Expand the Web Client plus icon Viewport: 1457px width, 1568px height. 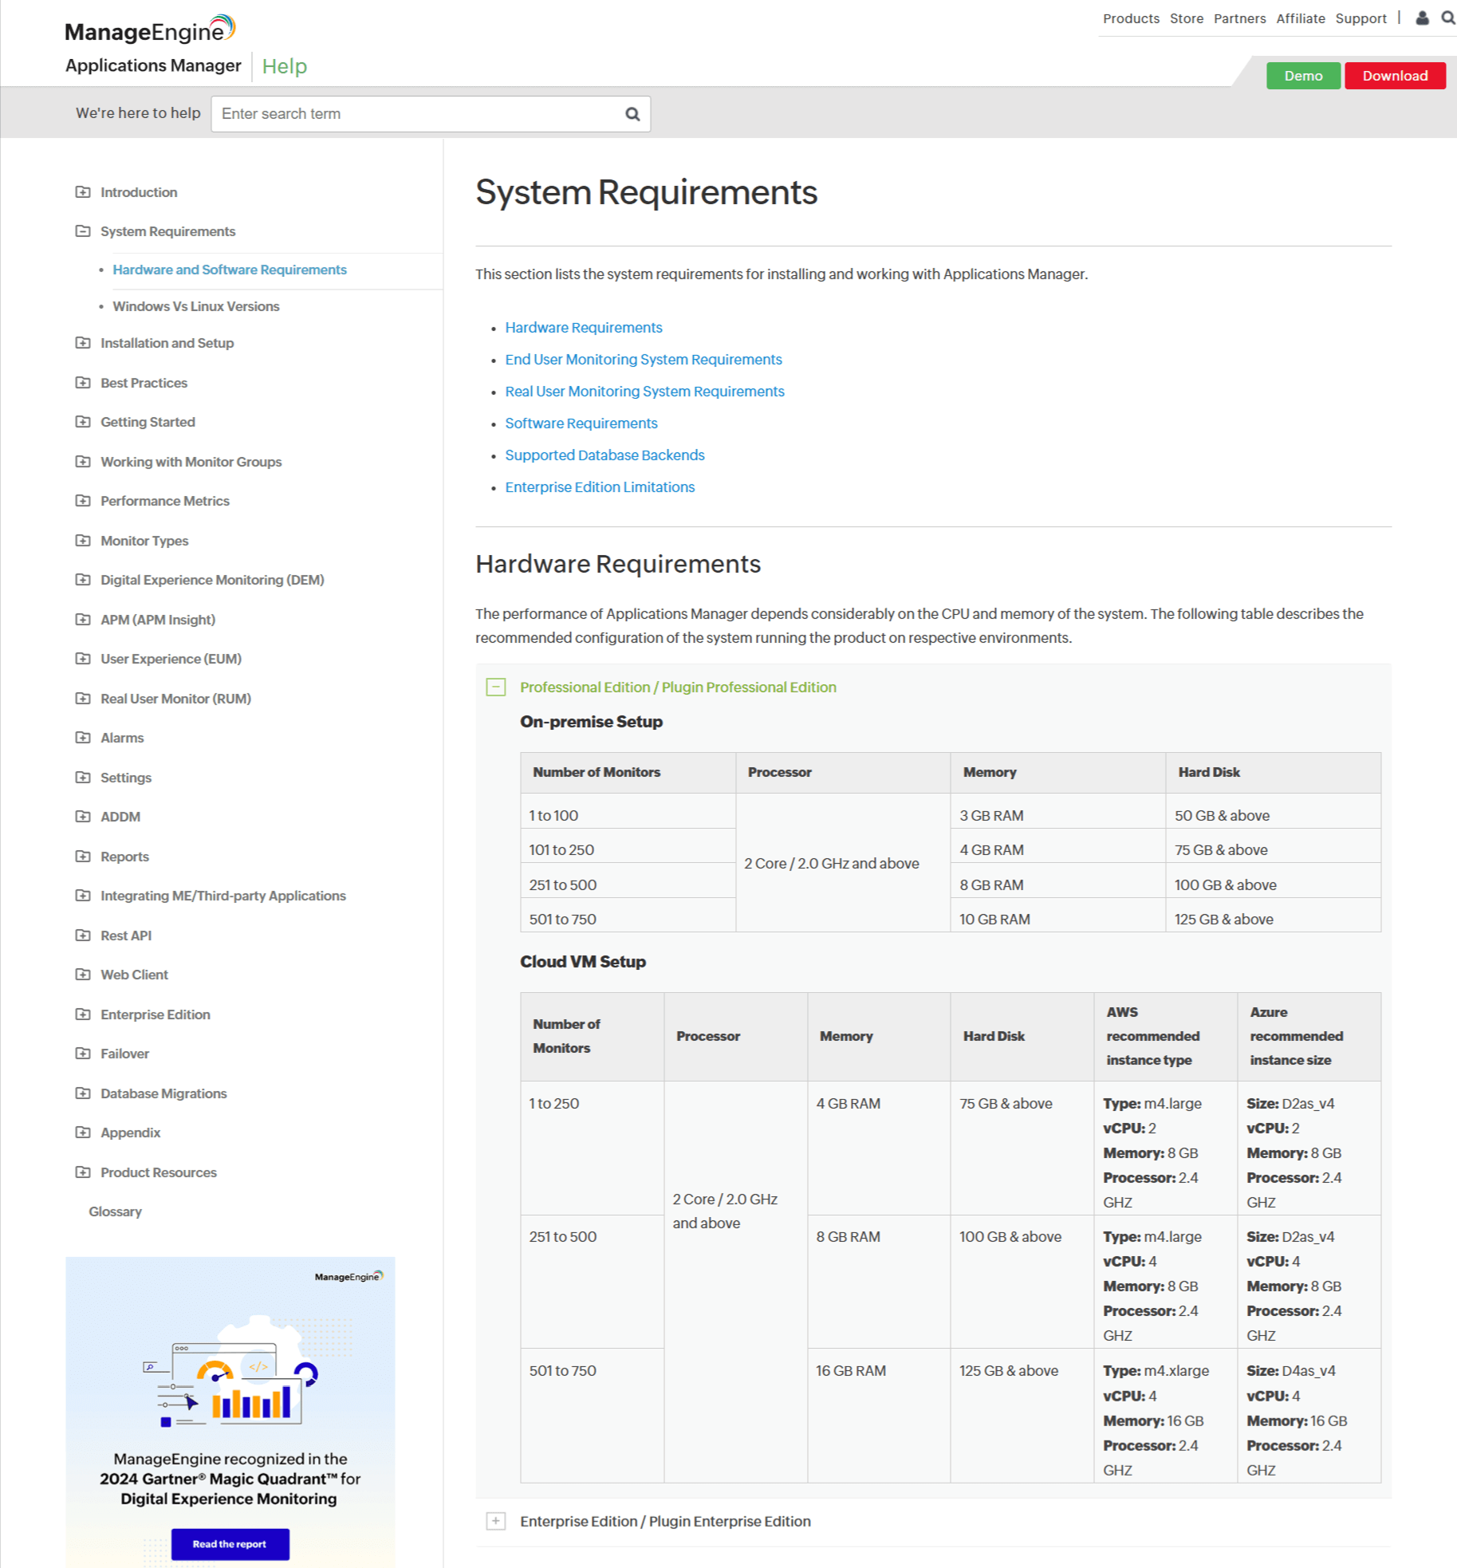click(83, 975)
